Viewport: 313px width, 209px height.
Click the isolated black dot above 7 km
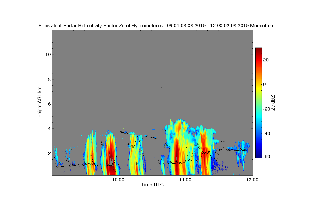pos(161,87)
